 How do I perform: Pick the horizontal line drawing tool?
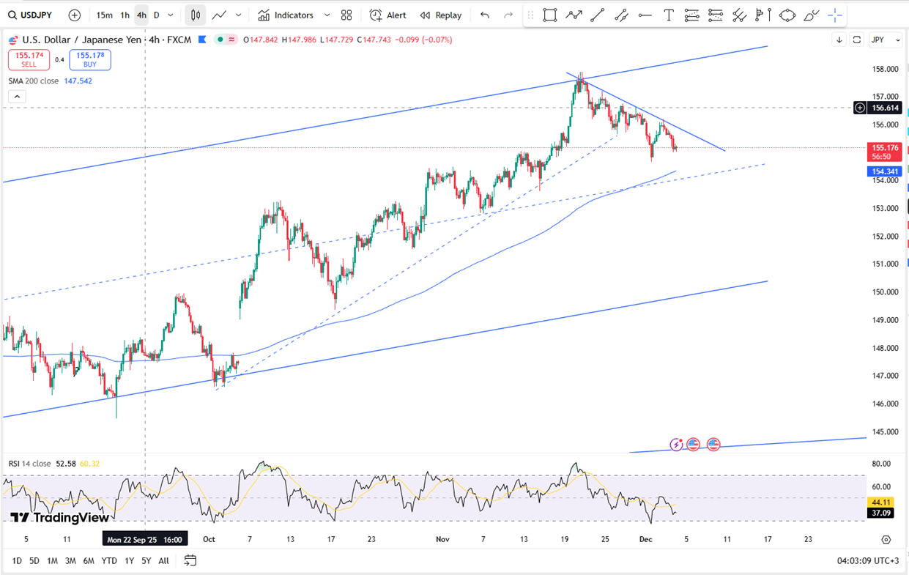pyautogui.click(x=645, y=15)
